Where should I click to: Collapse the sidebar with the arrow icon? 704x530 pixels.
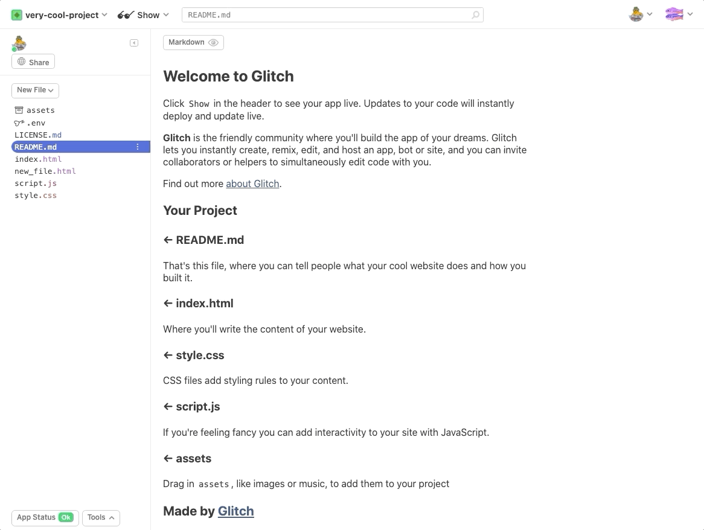pyautogui.click(x=134, y=43)
